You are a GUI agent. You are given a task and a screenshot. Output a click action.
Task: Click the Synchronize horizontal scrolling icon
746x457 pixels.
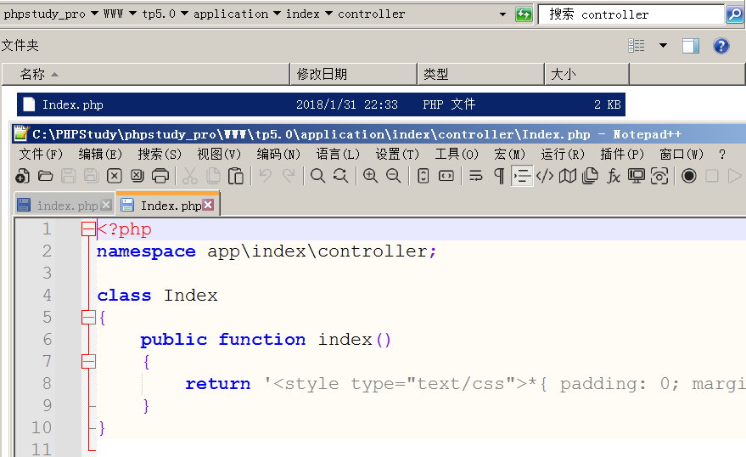click(446, 176)
